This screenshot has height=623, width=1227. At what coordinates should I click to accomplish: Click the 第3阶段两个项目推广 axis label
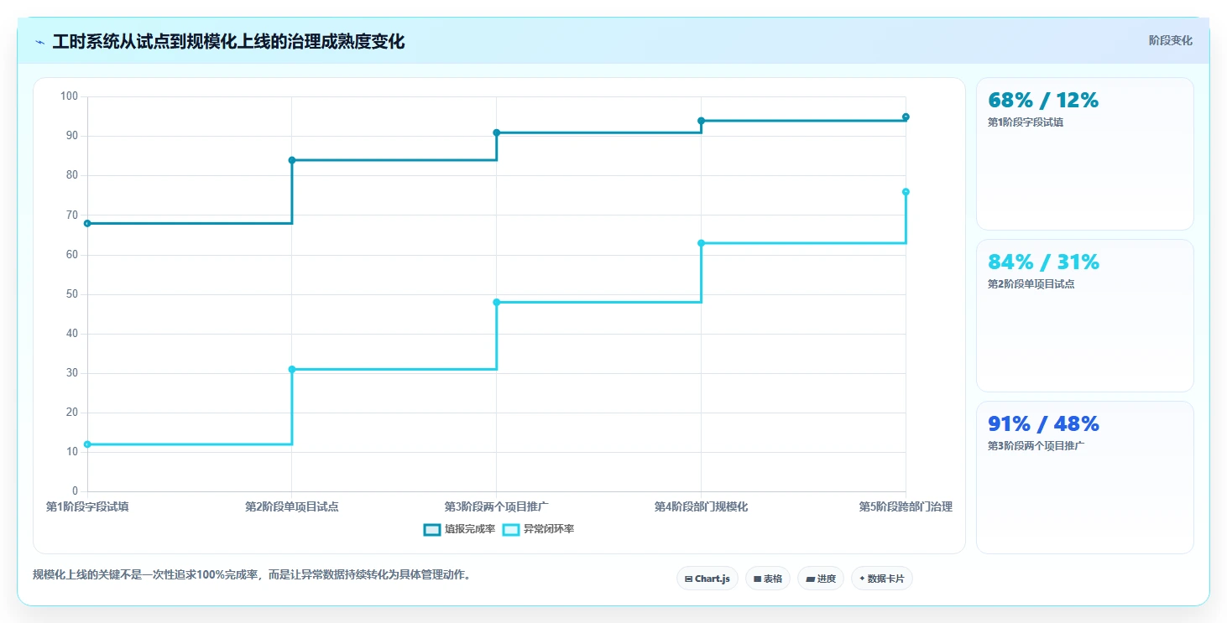(497, 506)
